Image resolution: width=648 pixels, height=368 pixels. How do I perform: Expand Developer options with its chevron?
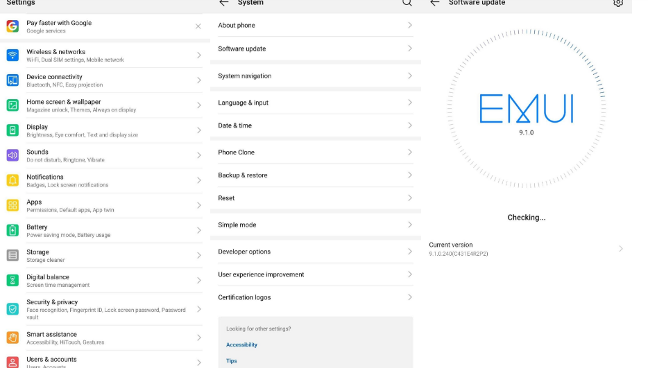(409, 252)
